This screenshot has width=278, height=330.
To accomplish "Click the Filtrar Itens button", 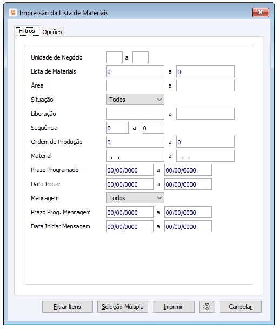I will [x=68, y=307].
